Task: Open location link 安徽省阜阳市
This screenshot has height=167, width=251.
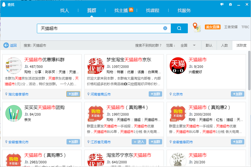Action: point(183,142)
